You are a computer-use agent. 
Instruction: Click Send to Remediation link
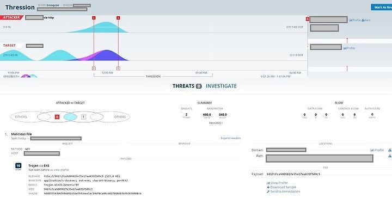[x=284, y=191]
